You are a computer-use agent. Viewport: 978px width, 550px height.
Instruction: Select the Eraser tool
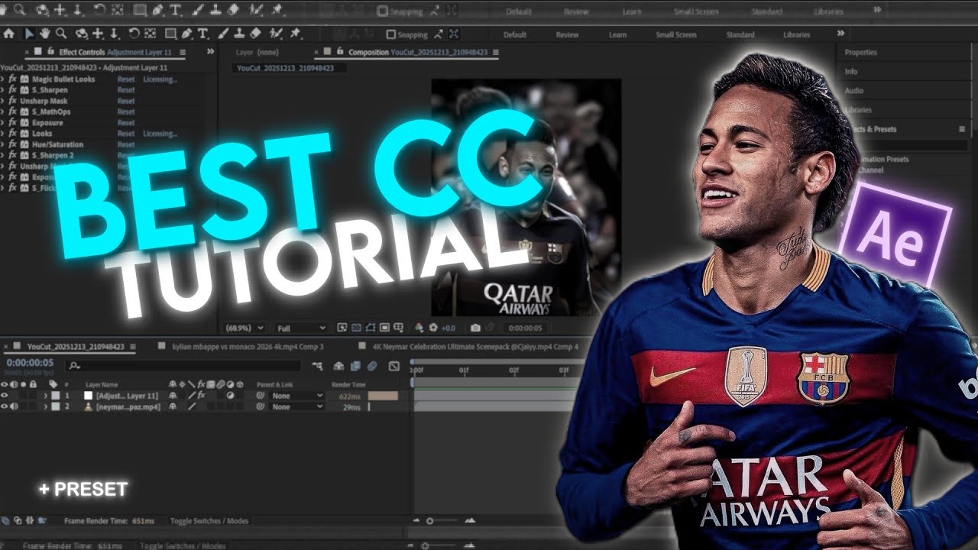(x=256, y=34)
